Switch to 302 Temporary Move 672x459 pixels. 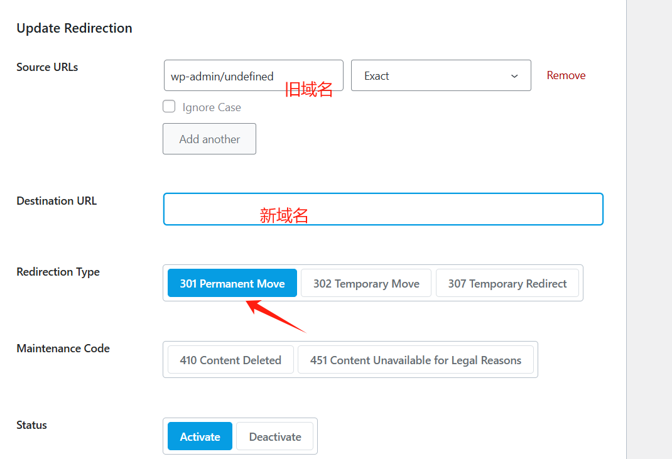pyautogui.click(x=366, y=283)
